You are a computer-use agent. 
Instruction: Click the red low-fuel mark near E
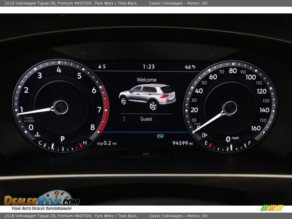[x=210, y=145]
